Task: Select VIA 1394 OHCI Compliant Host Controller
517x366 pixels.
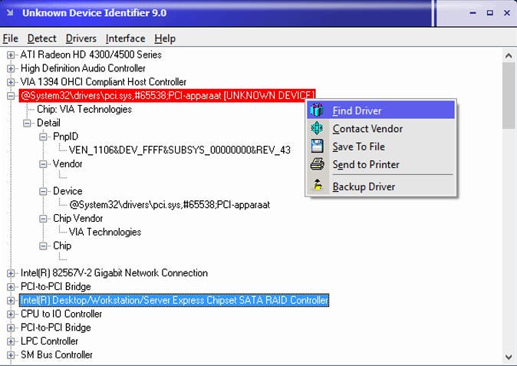Action: (104, 82)
